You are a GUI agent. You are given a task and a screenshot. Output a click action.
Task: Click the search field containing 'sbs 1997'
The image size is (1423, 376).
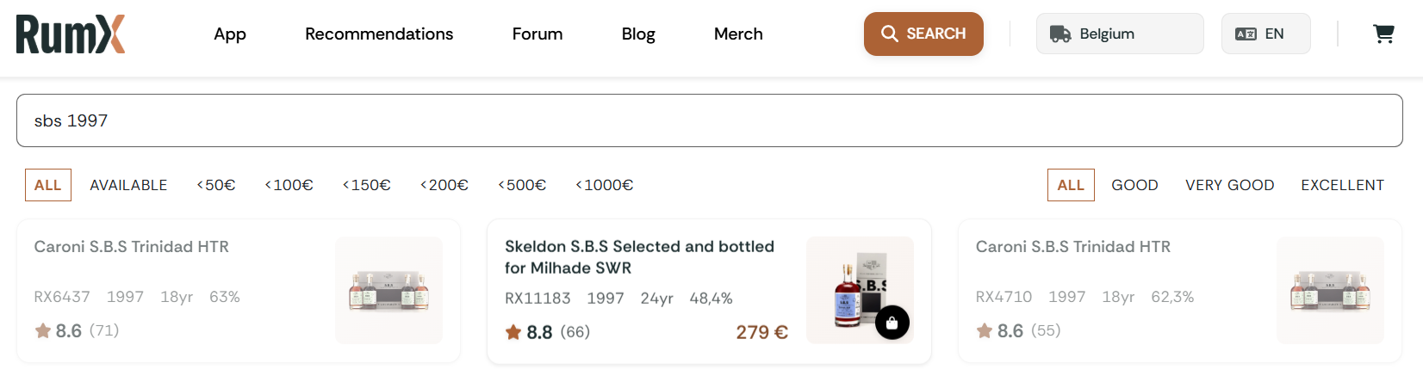(709, 120)
